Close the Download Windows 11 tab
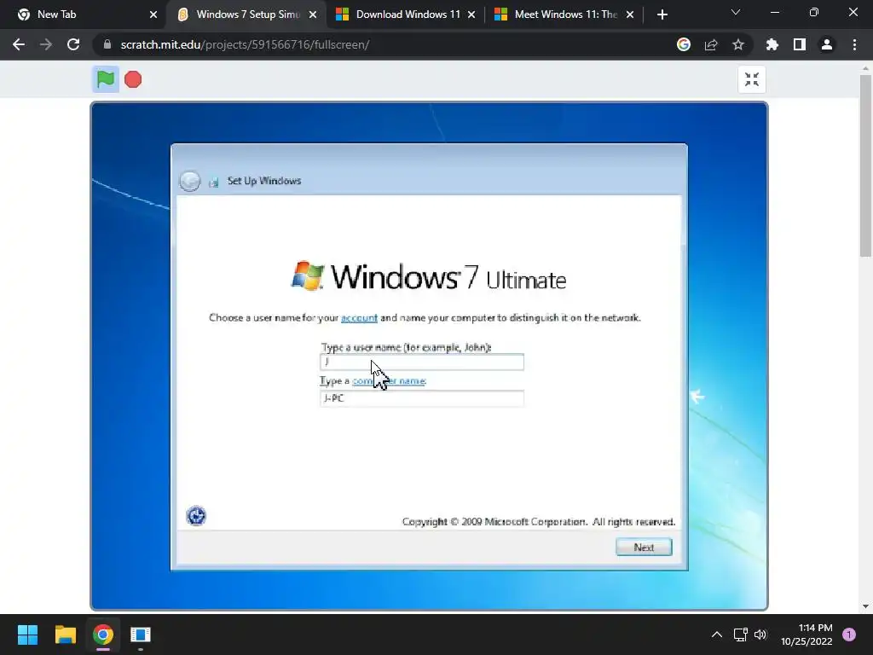The height and width of the screenshot is (655, 873). pos(471,14)
